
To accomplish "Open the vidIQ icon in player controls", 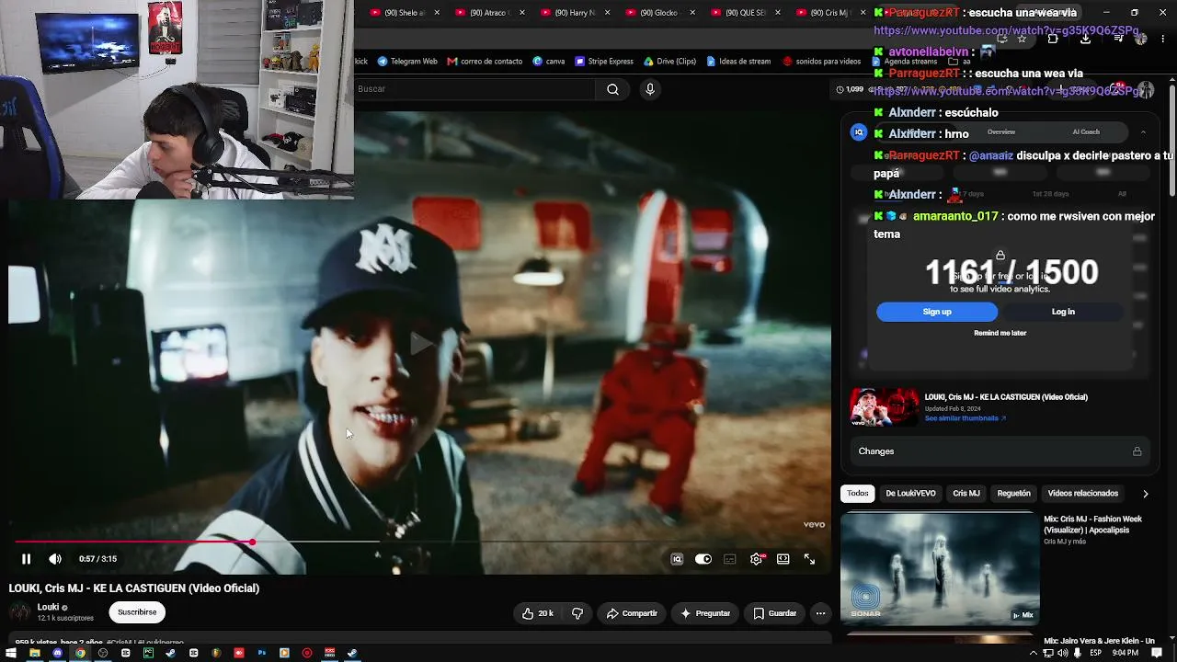I will tap(677, 559).
